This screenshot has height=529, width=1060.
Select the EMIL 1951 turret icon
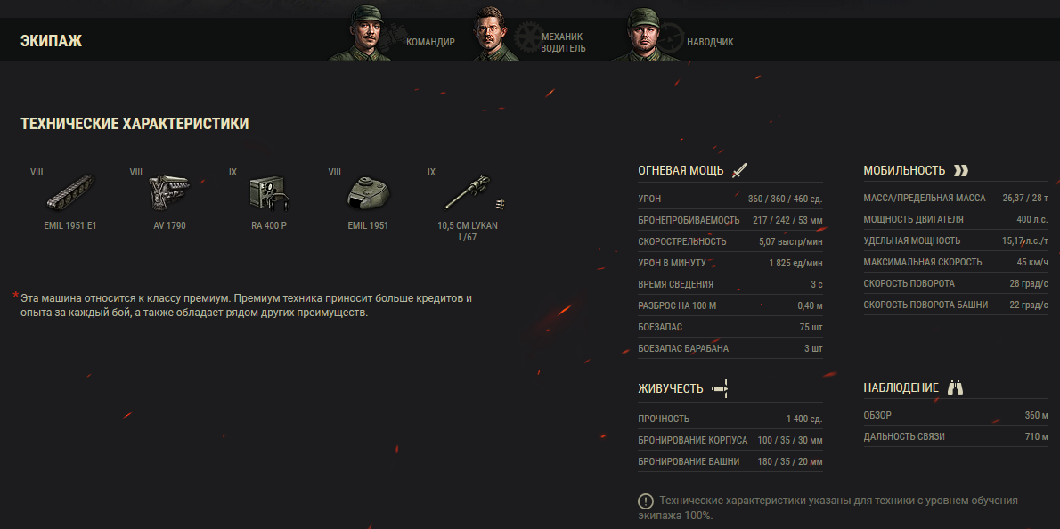coord(368,194)
